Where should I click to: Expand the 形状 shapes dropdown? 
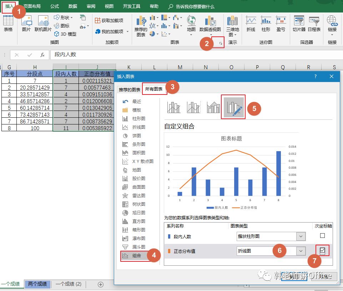point(71,17)
